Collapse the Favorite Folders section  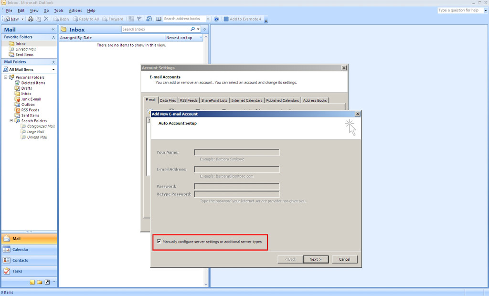tap(53, 37)
